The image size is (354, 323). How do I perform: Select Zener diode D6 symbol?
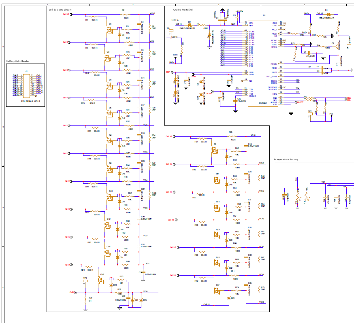tap(119, 62)
